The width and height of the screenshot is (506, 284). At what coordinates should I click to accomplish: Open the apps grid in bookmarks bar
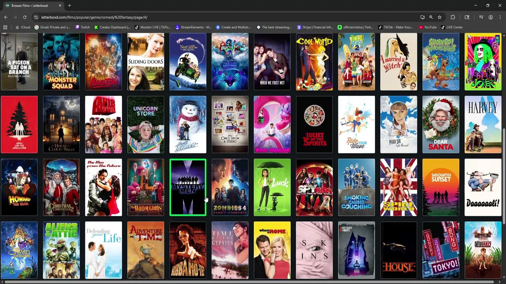coord(5,27)
